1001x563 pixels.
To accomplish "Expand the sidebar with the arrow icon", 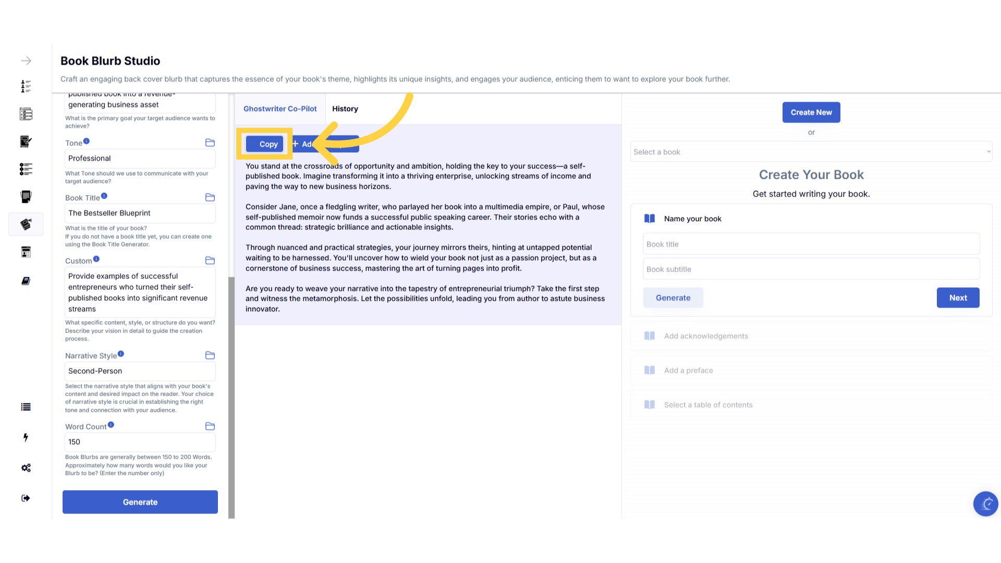I will [x=26, y=61].
